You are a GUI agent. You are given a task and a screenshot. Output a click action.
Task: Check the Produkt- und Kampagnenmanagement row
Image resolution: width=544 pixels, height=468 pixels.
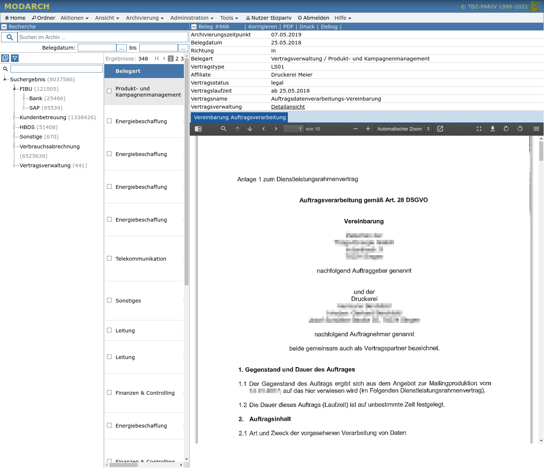(x=109, y=91)
